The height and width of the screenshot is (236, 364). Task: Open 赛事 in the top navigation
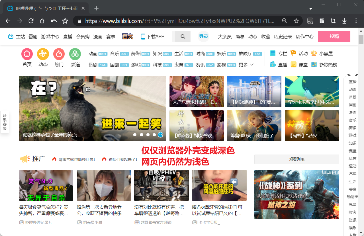pos(111,36)
